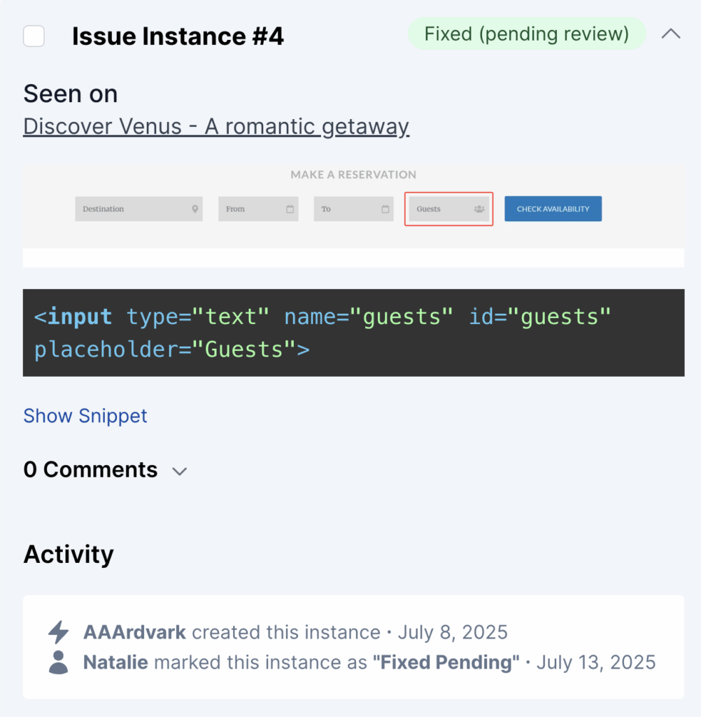
Task: Click Natalie's name in Activity log
Action: pyautogui.click(x=115, y=662)
